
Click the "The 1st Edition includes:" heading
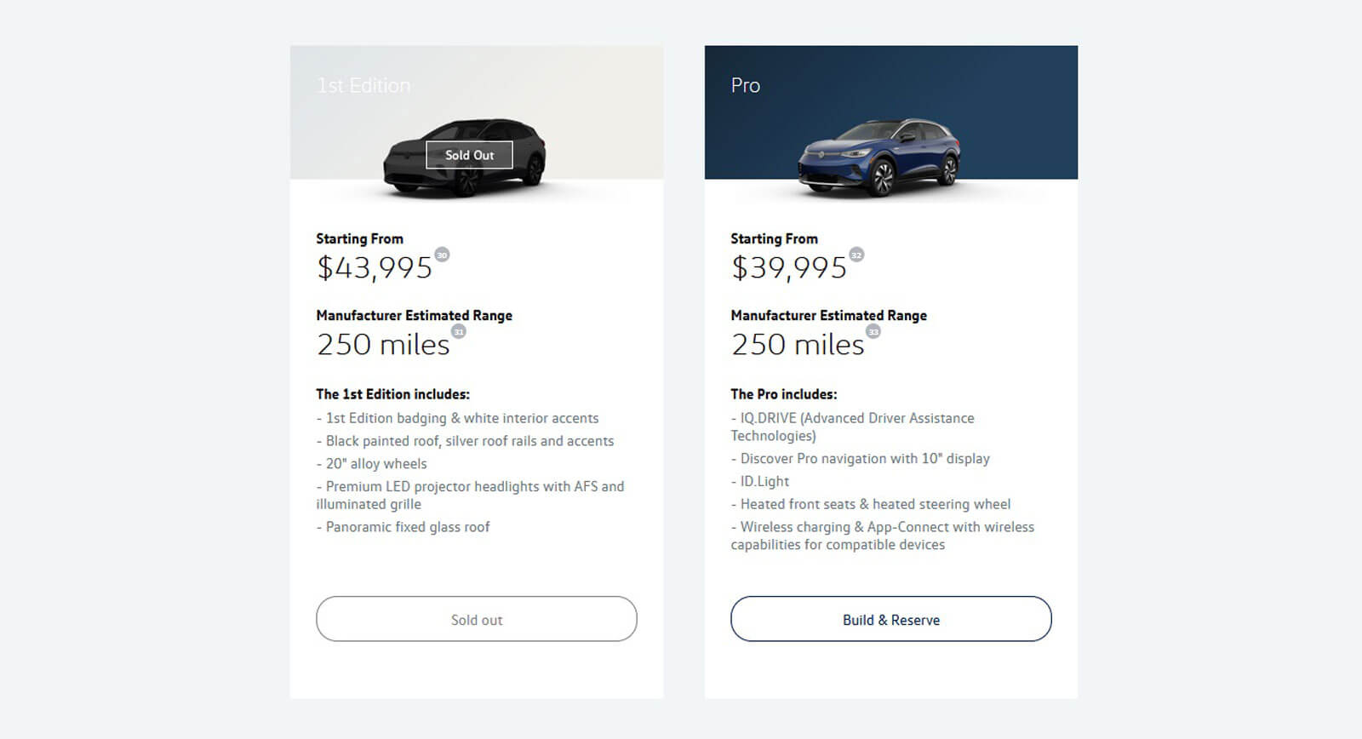pyautogui.click(x=392, y=394)
